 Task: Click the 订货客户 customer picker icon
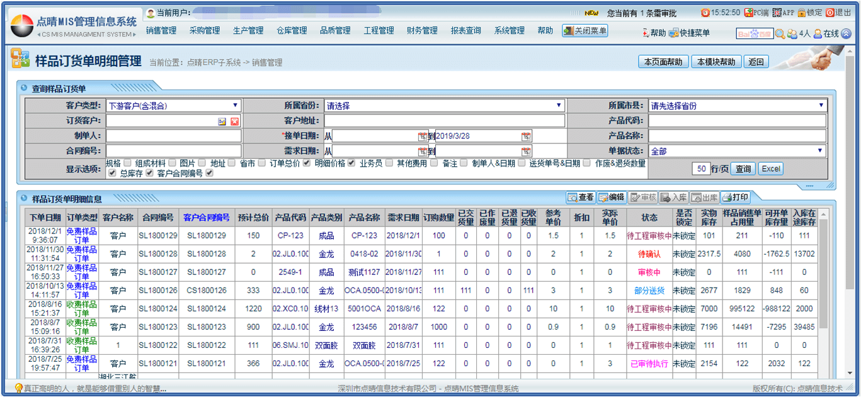[222, 121]
